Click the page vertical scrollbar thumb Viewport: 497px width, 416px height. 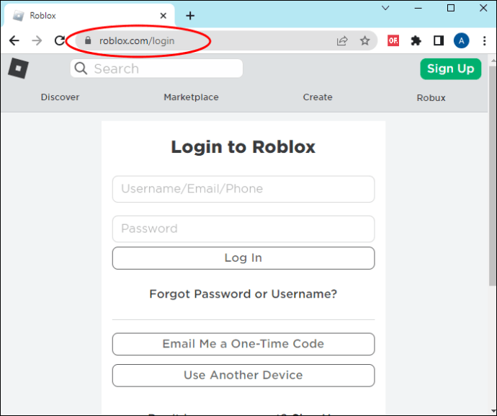(x=492, y=175)
